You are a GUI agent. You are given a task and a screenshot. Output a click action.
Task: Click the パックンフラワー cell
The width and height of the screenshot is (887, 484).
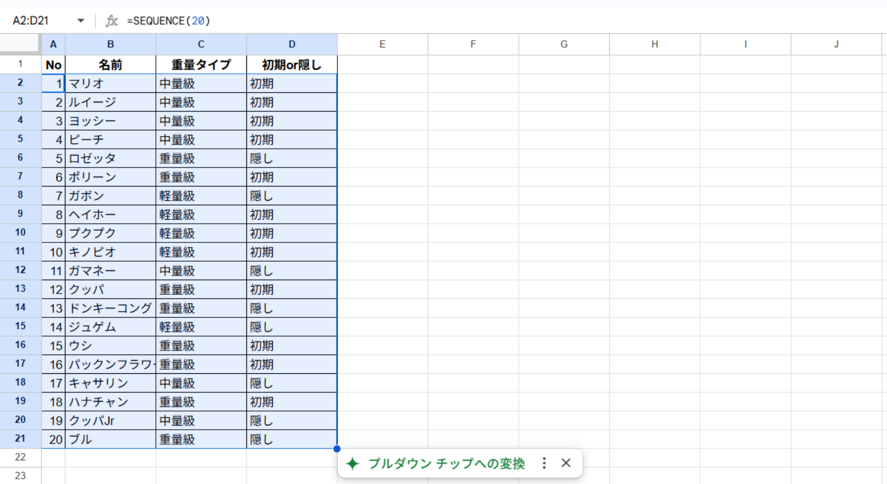(111, 364)
